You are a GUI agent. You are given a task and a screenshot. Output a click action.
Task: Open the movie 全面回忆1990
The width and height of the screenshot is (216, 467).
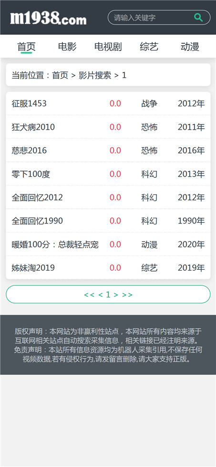coord(37,221)
